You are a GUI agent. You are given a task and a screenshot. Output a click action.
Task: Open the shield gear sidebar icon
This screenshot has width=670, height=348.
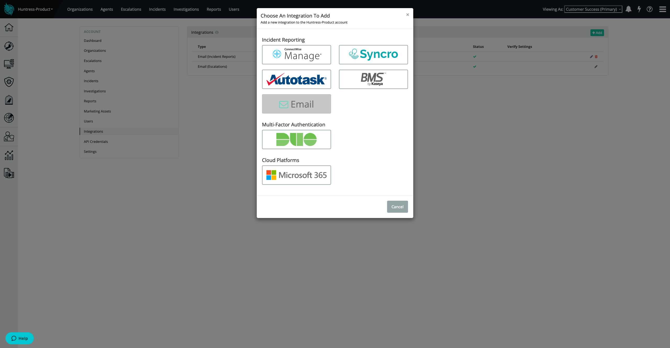point(9,82)
